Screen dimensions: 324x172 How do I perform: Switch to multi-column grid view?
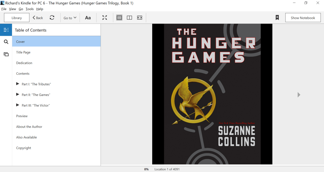[x=140, y=18]
